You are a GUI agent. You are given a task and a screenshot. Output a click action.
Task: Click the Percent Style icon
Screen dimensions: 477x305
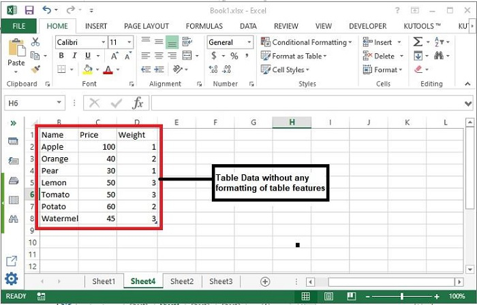pos(234,56)
